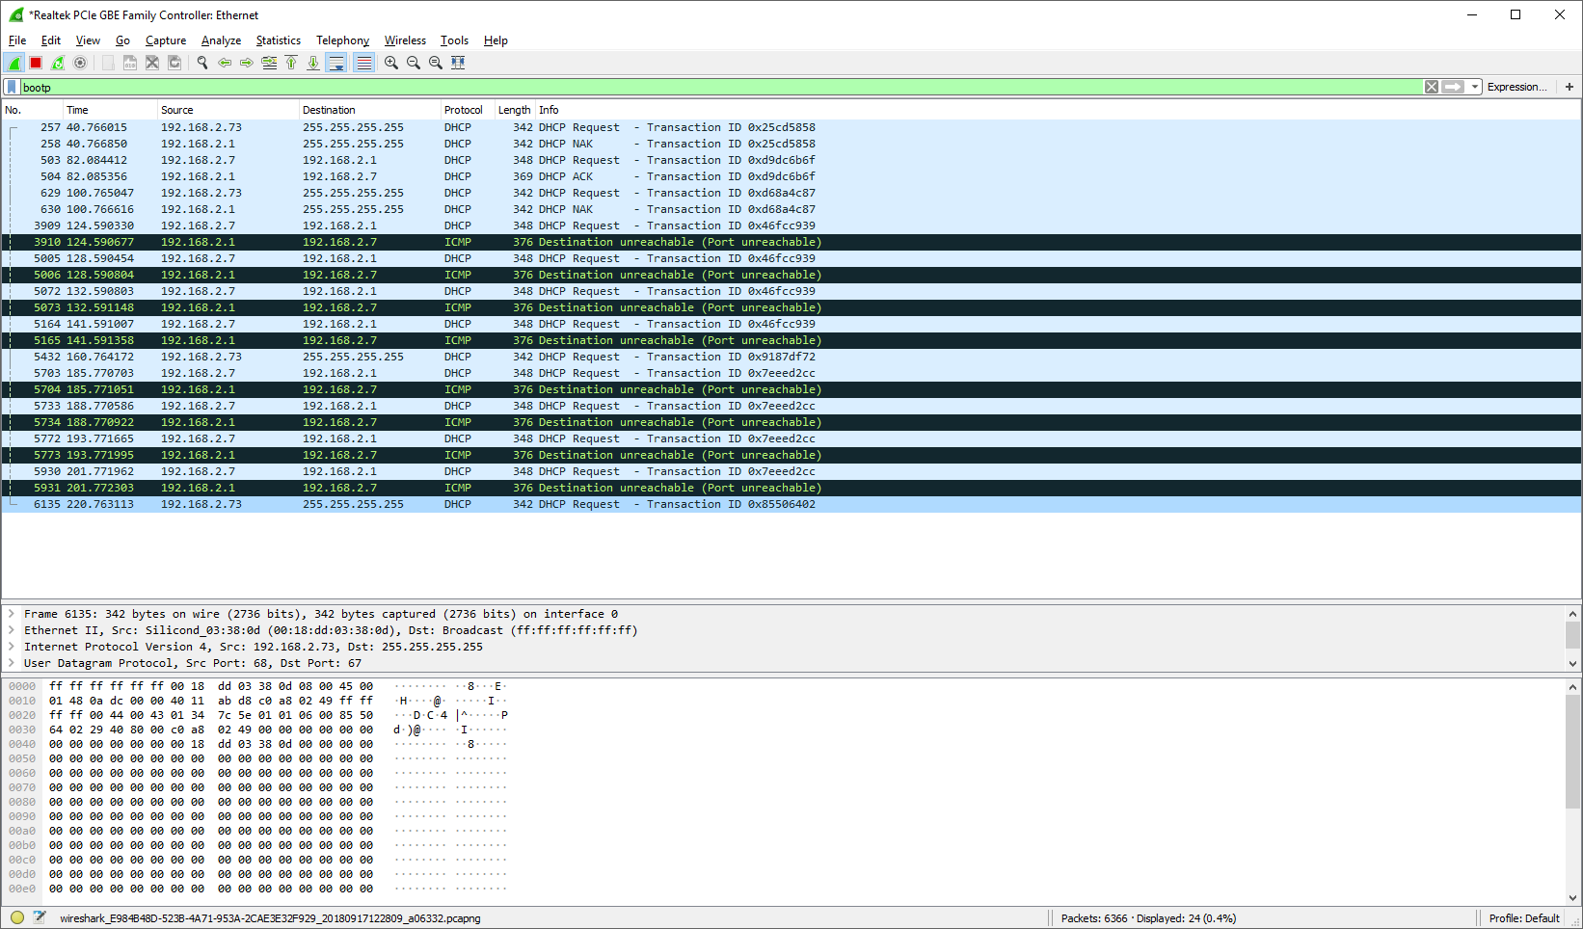Expand the Frame 6135 details
This screenshot has width=1583, height=929.
(12, 614)
